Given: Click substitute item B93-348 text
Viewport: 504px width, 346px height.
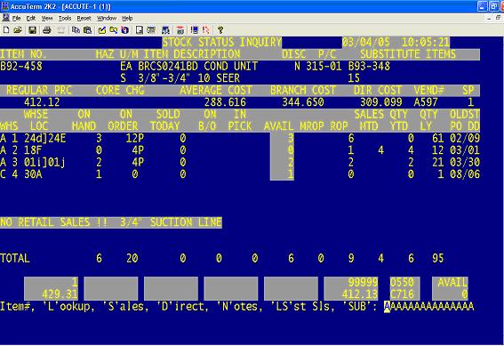Looking at the screenshot, I should tap(369, 66).
